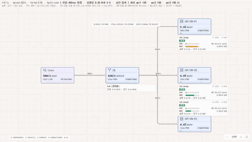
Task: Select the LB node title
Action: pyautogui.click(x=114, y=70)
